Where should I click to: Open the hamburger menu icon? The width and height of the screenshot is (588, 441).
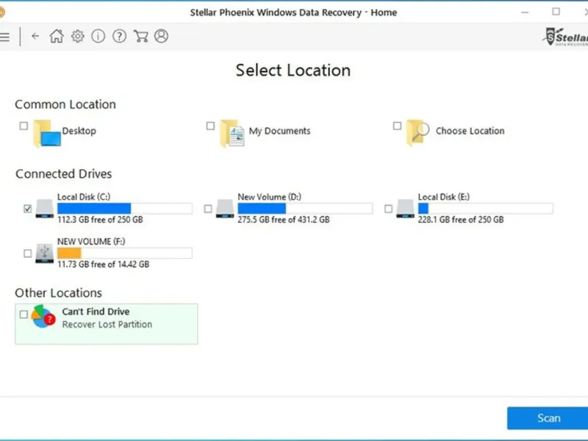coord(4,36)
